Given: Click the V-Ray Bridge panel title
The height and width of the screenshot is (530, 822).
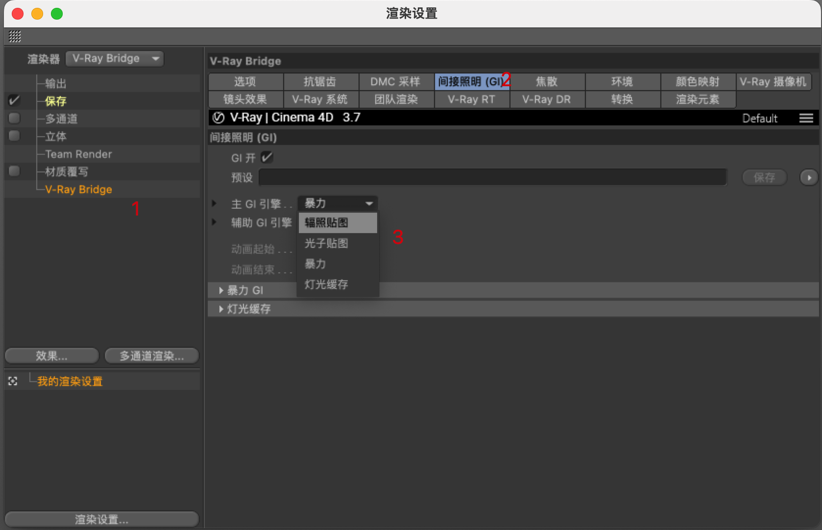Looking at the screenshot, I should coord(245,61).
